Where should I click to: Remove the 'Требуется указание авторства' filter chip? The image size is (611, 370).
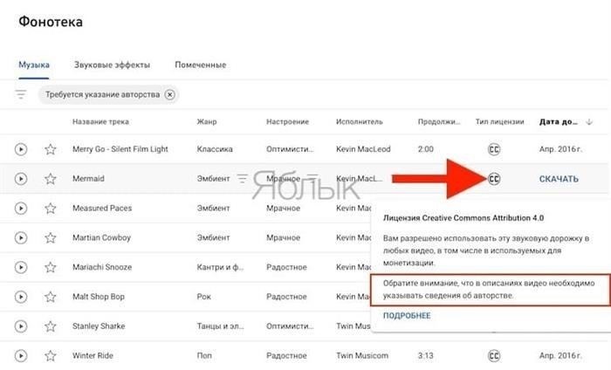point(169,94)
